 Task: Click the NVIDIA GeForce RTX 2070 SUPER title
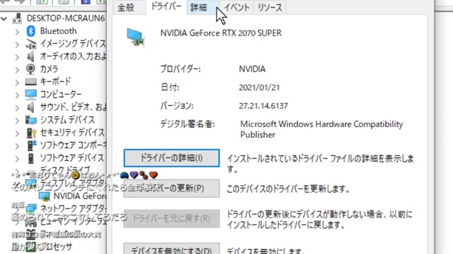coord(221,33)
